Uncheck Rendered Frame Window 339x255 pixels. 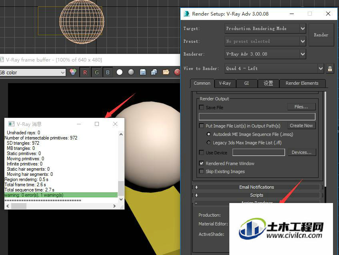pos(201,163)
